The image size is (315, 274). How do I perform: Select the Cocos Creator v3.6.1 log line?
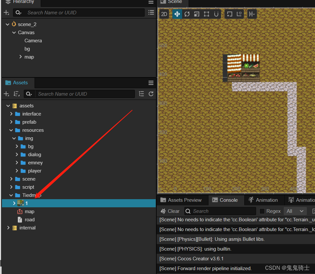[236, 259]
